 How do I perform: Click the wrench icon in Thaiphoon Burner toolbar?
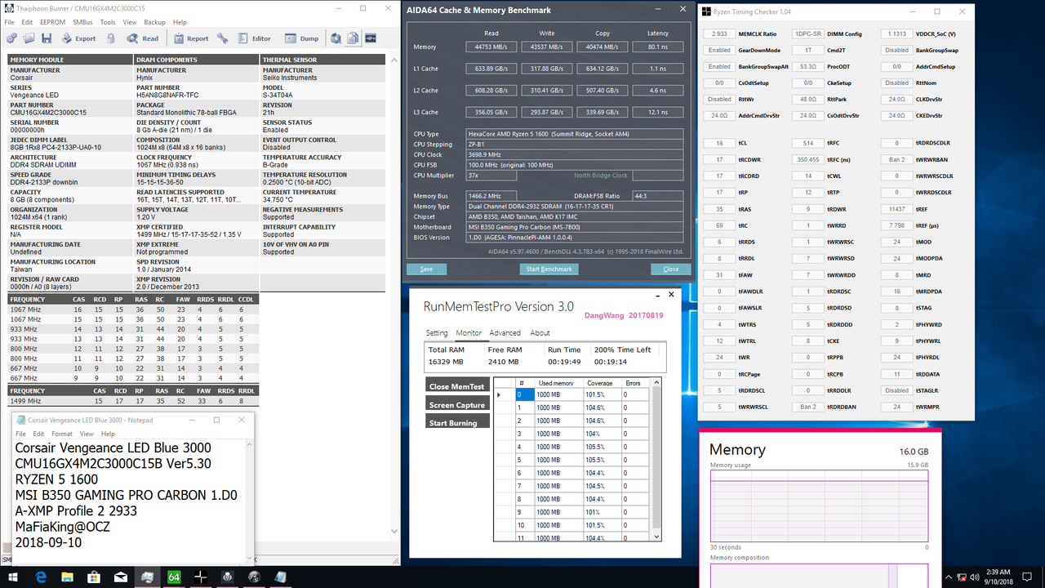tap(223, 38)
